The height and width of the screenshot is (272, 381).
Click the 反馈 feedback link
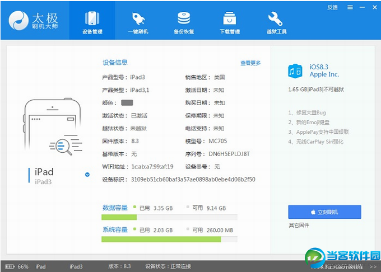coord(332,7)
